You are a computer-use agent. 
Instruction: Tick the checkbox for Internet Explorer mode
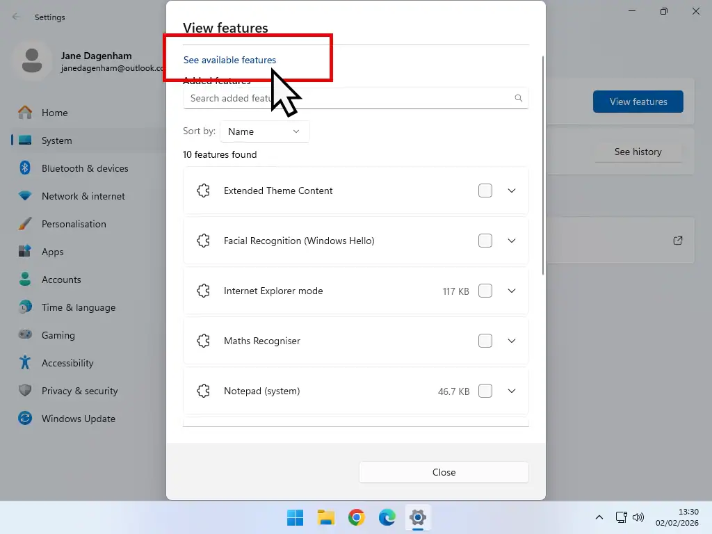click(x=485, y=291)
